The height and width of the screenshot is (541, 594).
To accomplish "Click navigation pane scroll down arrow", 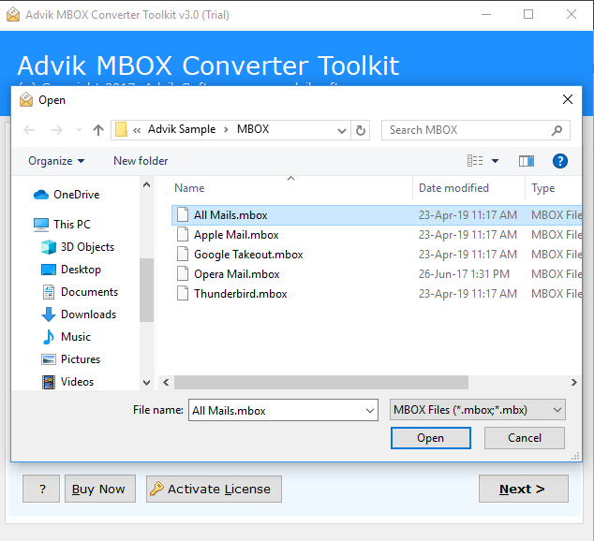I will (x=146, y=383).
